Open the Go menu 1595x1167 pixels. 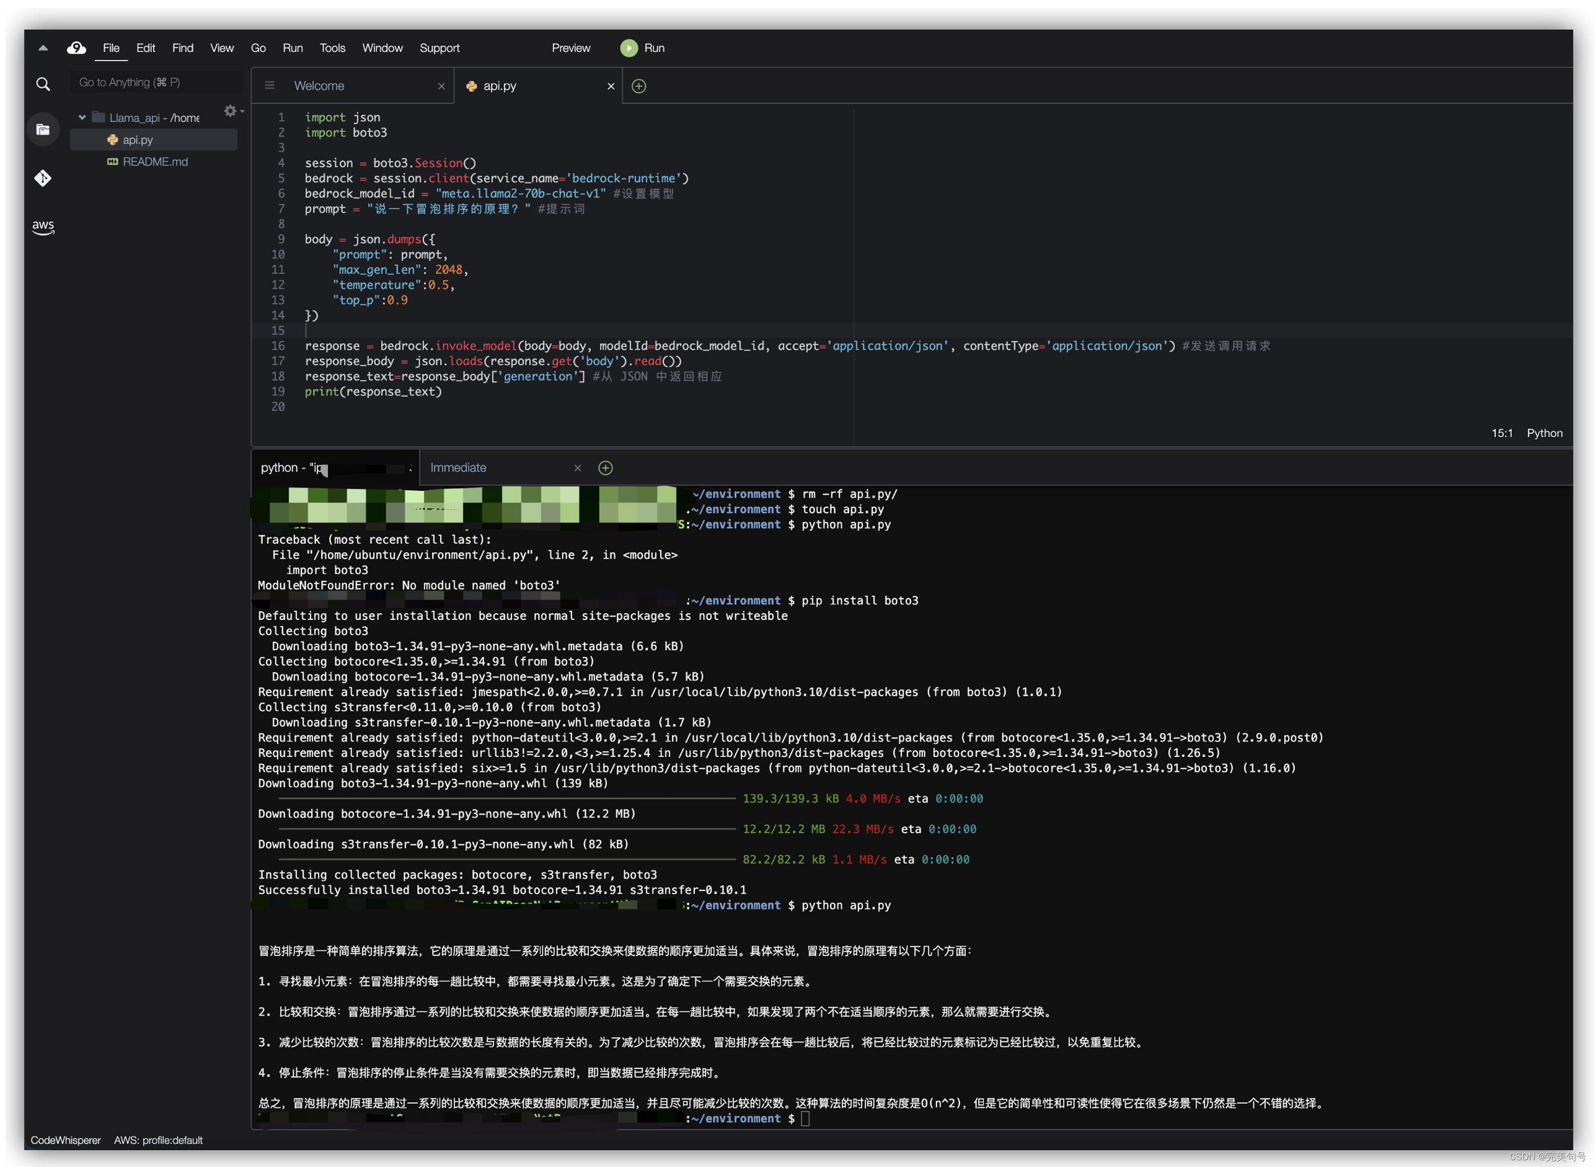pyautogui.click(x=259, y=48)
